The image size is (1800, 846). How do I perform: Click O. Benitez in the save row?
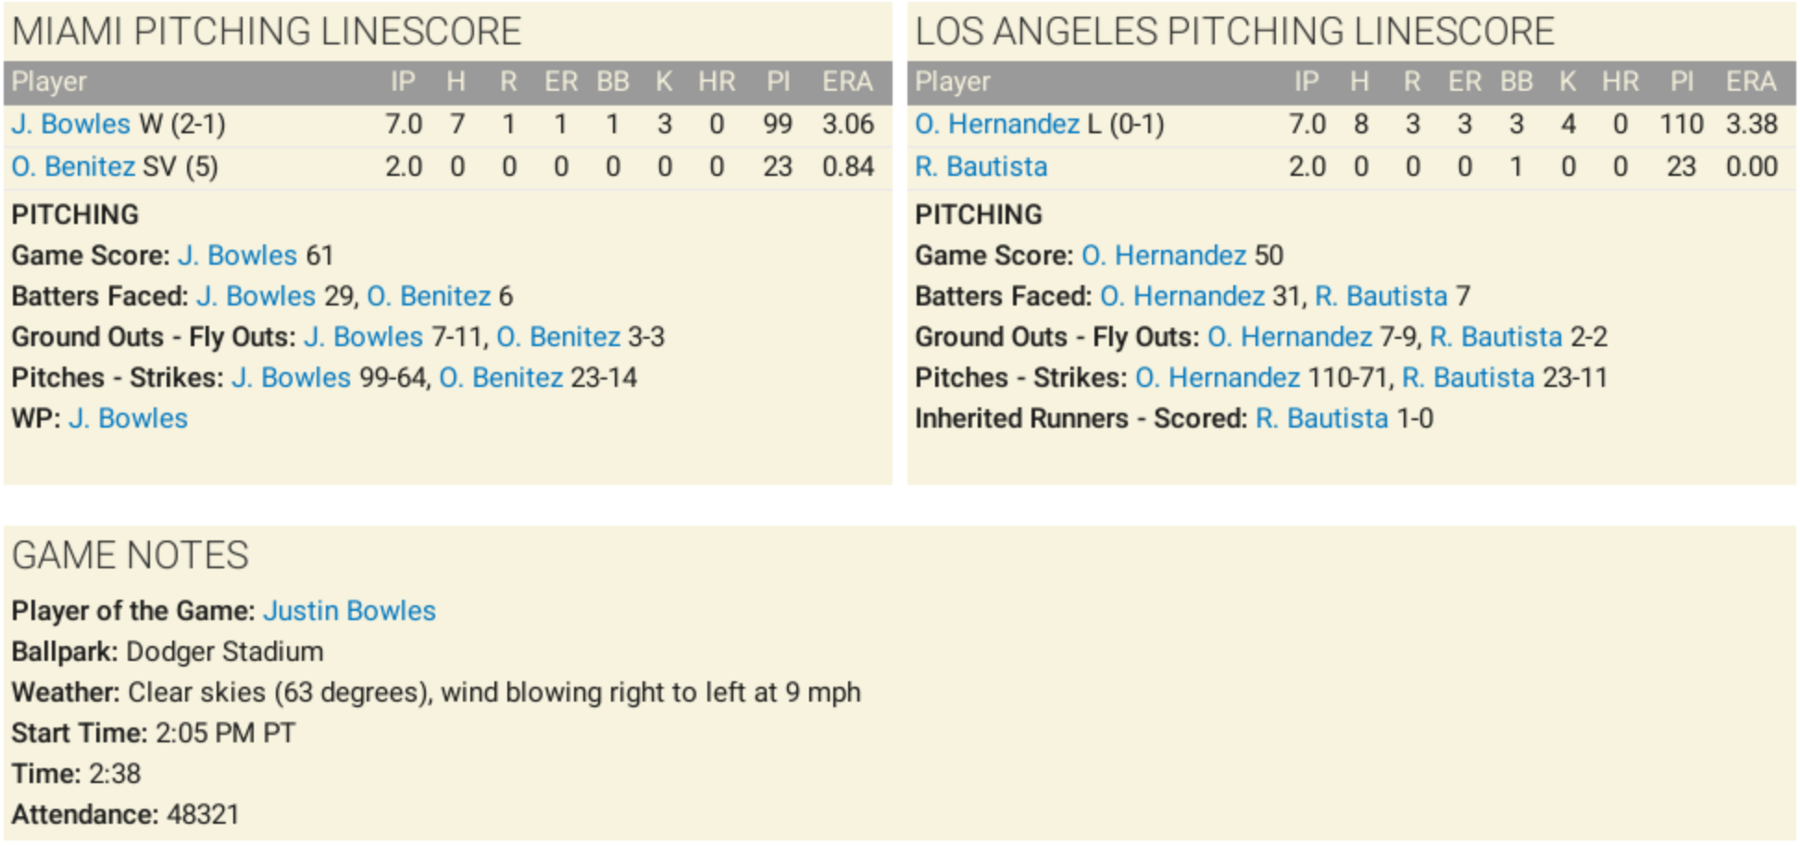pyautogui.click(x=73, y=167)
